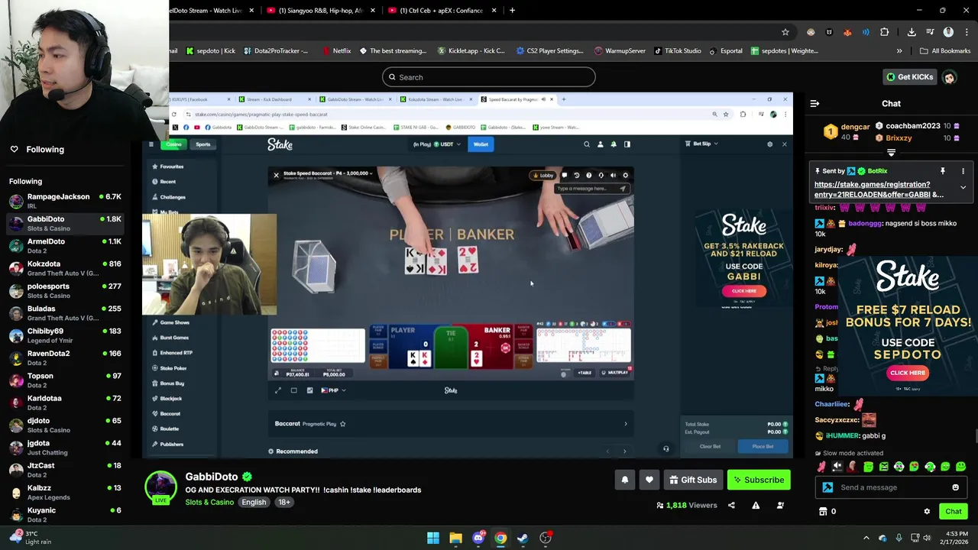Report the stream with warning triangle icon

tap(756, 505)
